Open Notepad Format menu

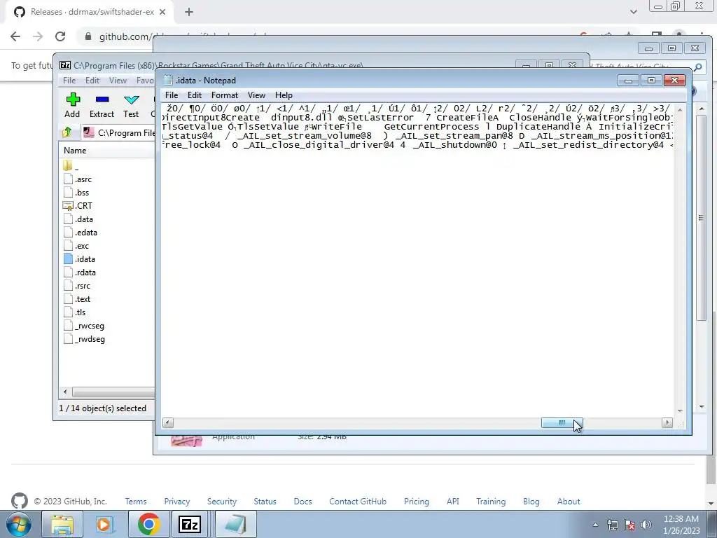point(225,95)
